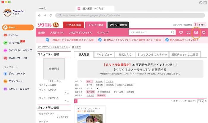
Task: Open プロフィール編集 in community panel
Action: pos(48,85)
